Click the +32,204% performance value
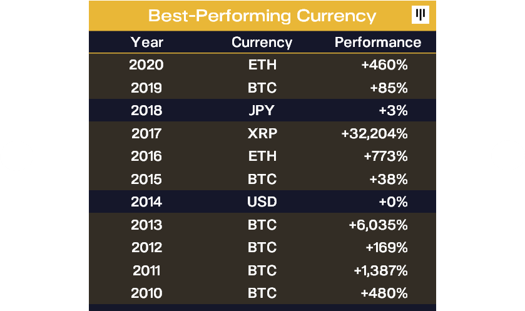The height and width of the screenshot is (311, 525). coord(374,133)
